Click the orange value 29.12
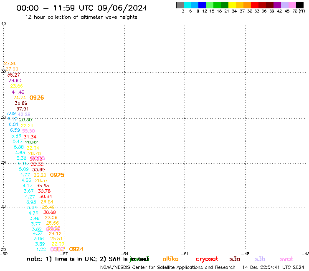The height and width of the screenshot is (271, 309). [x=55, y=233]
